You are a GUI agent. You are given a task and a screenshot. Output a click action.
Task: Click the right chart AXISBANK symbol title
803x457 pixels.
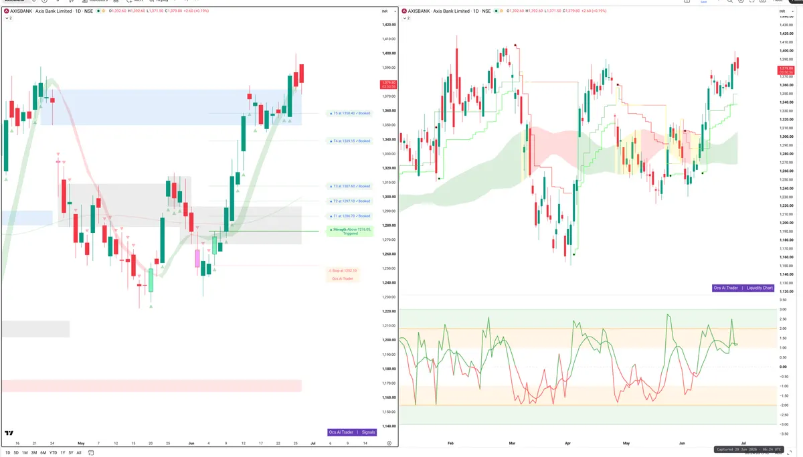pyautogui.click(x=450, y=11)
